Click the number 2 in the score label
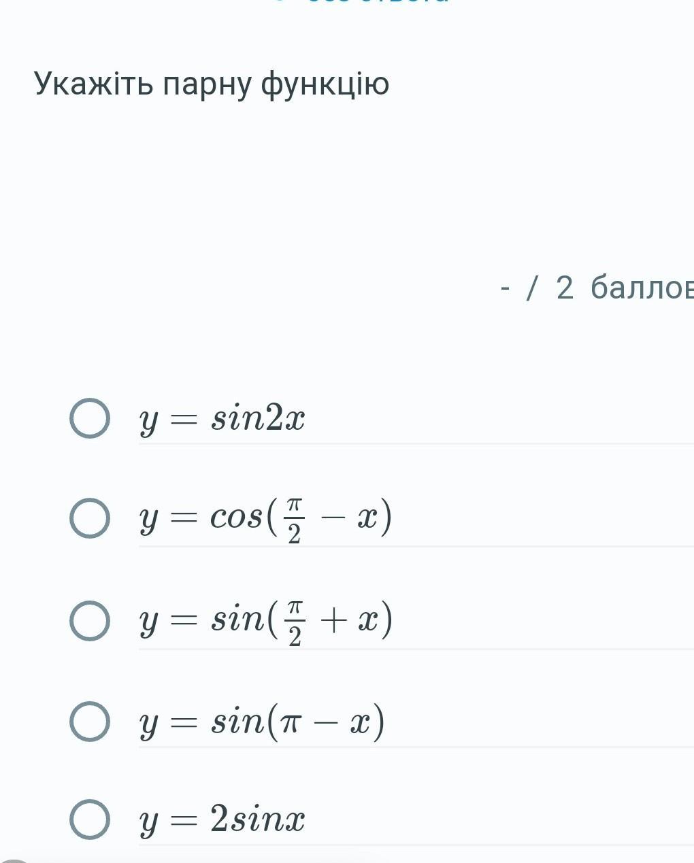 coord(565,288)
